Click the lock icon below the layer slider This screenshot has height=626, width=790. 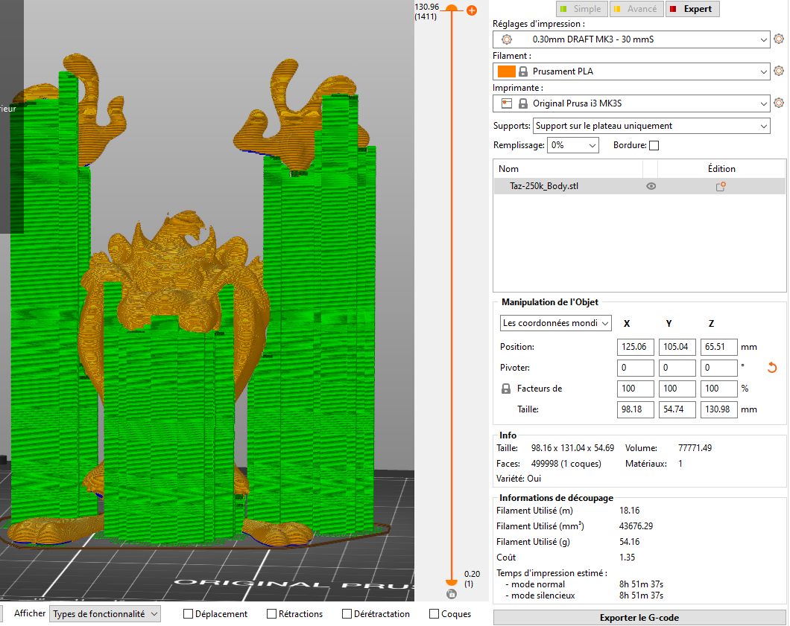[x=451, y=594]
